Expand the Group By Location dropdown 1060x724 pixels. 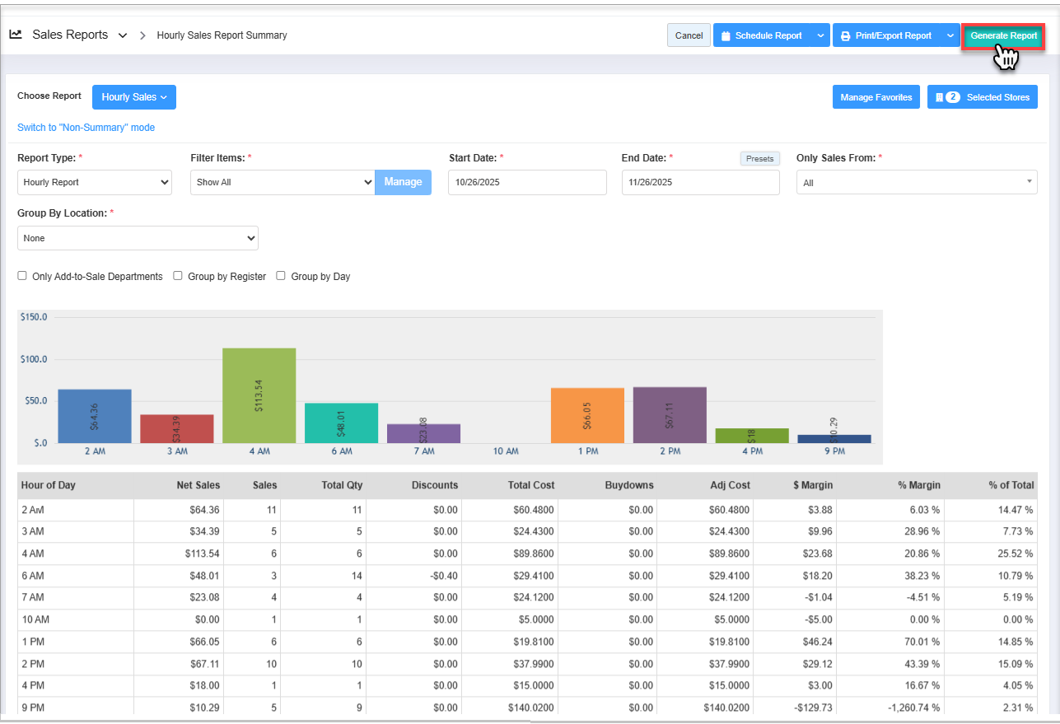(x=138, y=238)
